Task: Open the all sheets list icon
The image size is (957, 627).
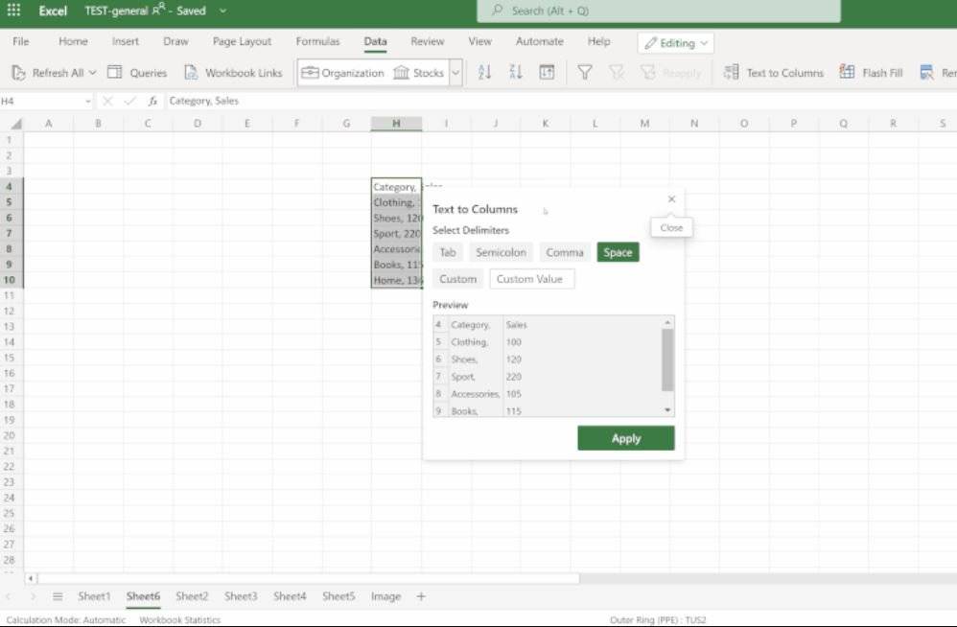Action: (58, 596)
